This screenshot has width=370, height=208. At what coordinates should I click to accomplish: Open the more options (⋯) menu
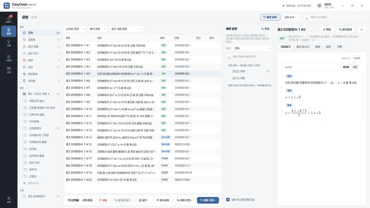coord(361,29)
